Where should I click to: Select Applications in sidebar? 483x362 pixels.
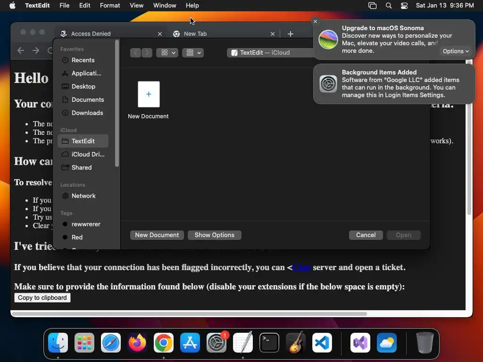pos(83,73)
